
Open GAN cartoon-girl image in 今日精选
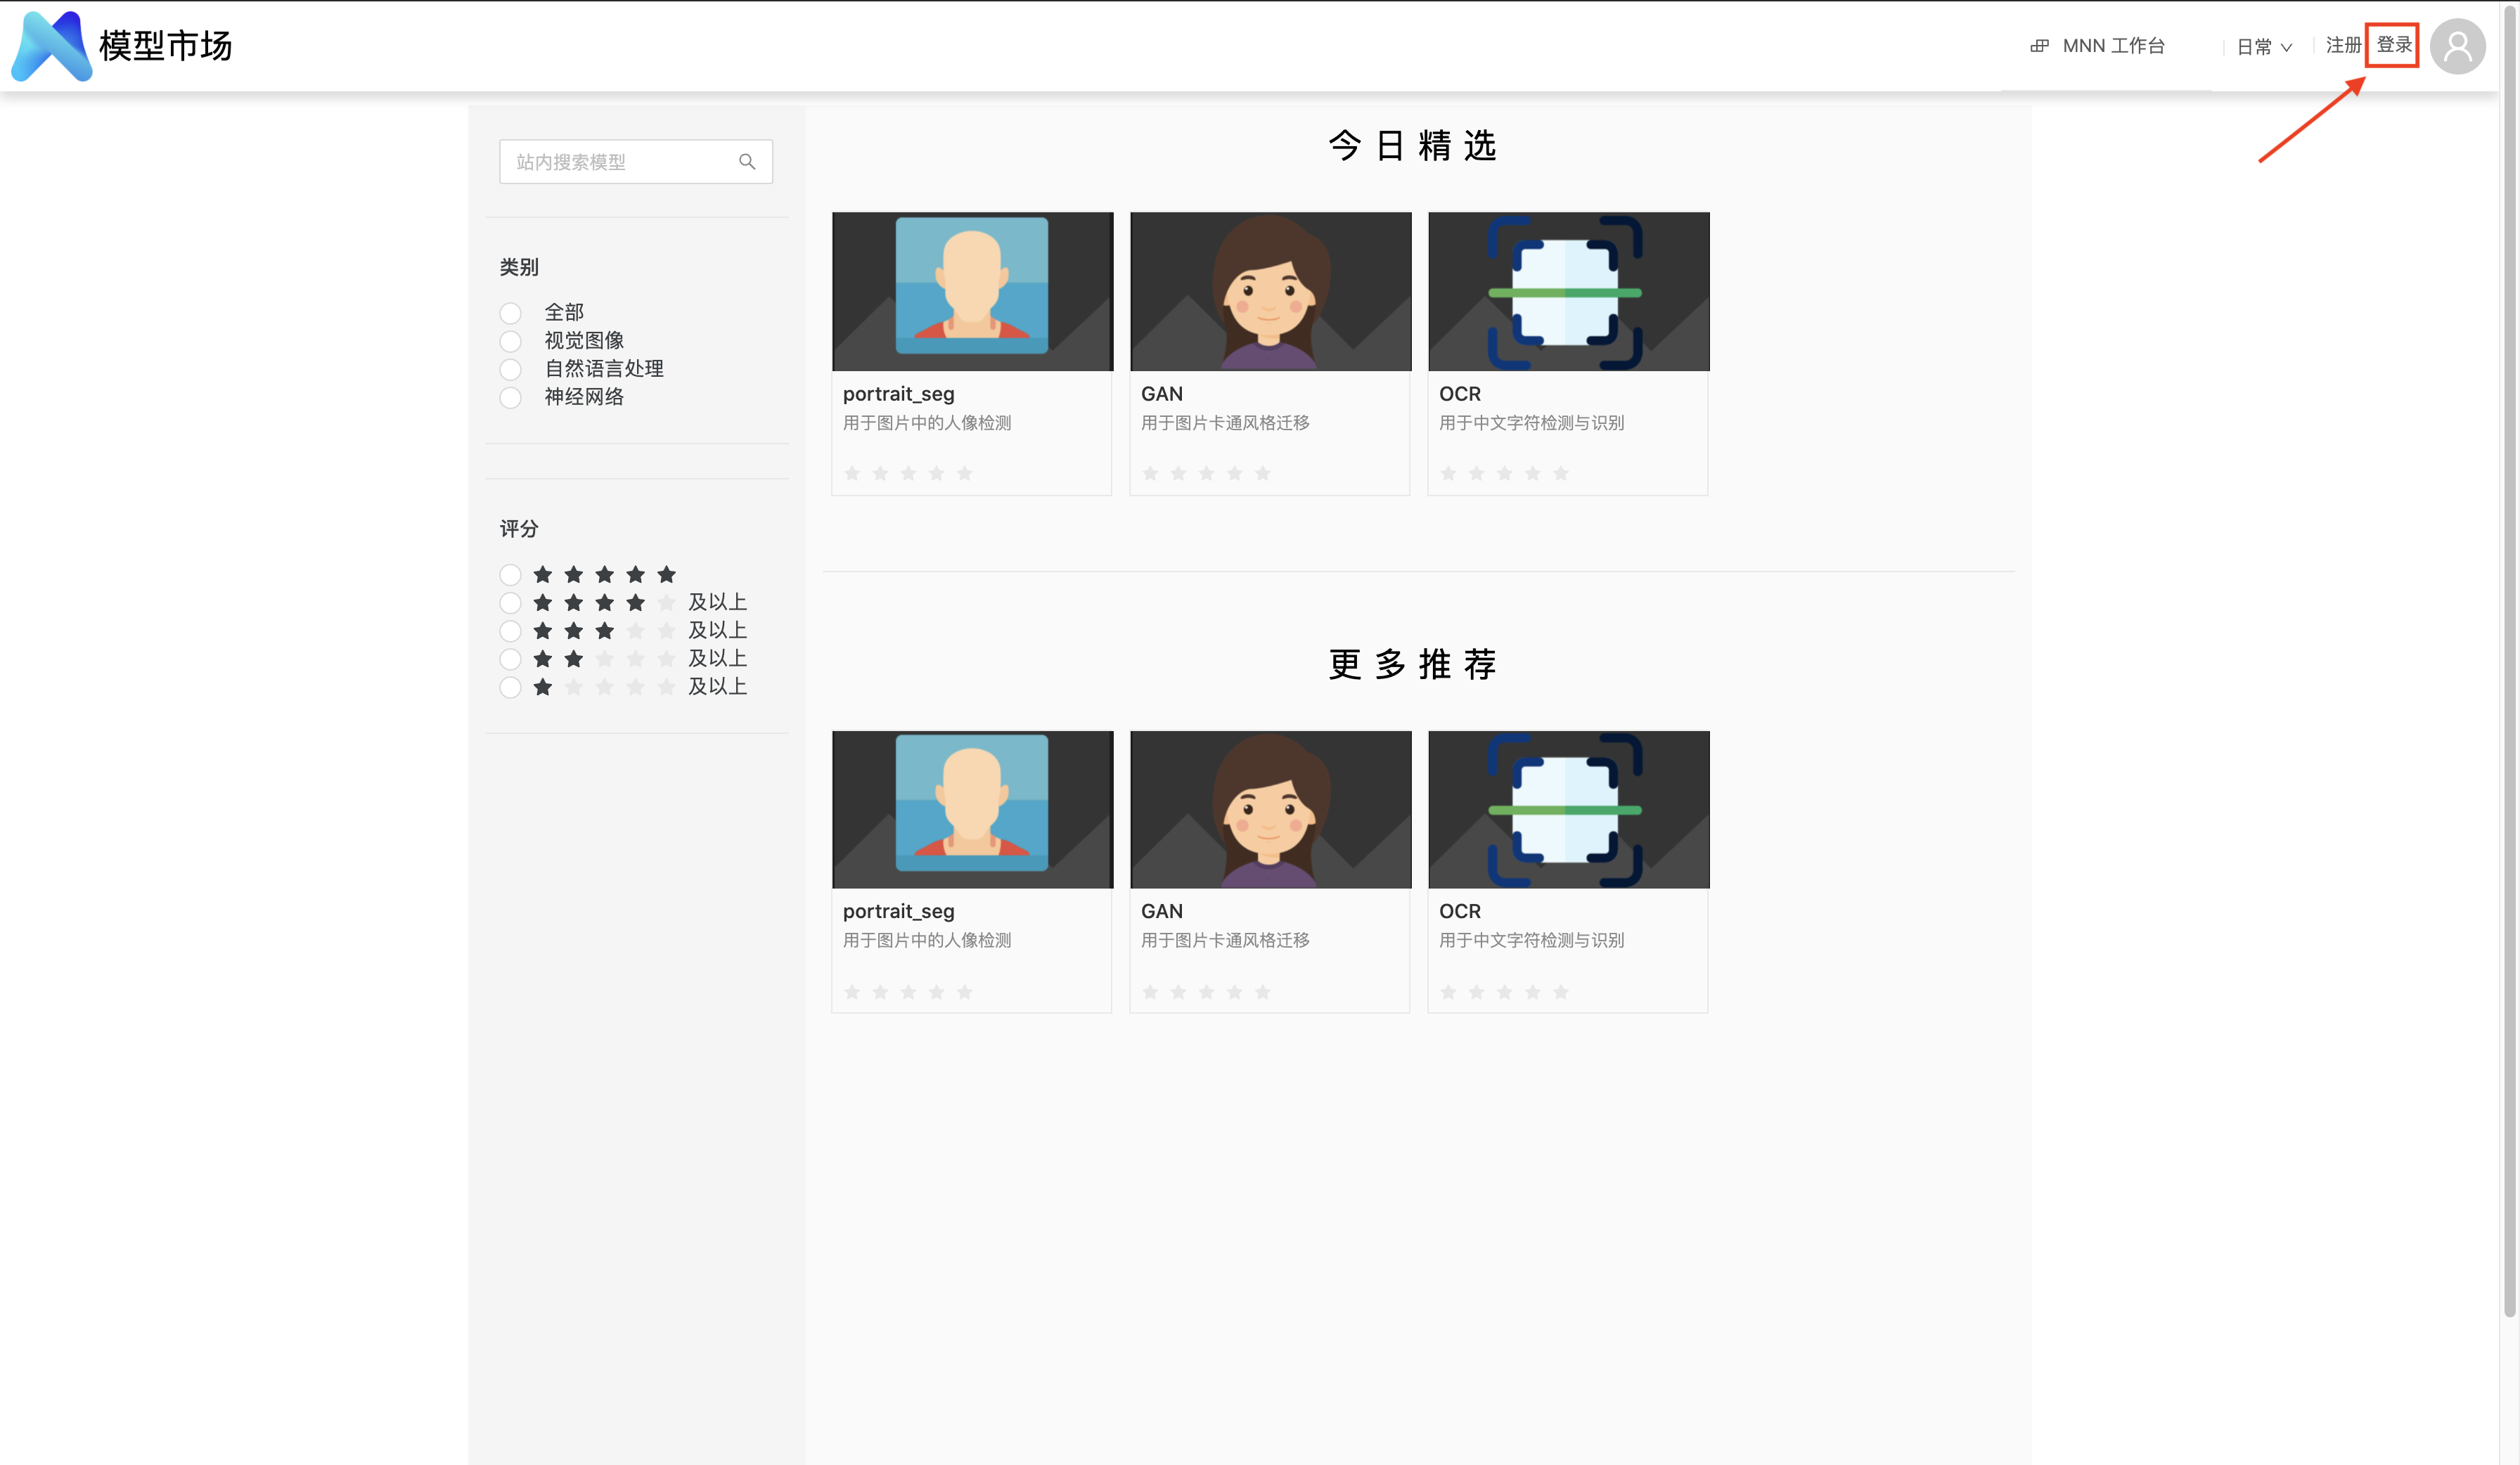(x=1270, y=291)
